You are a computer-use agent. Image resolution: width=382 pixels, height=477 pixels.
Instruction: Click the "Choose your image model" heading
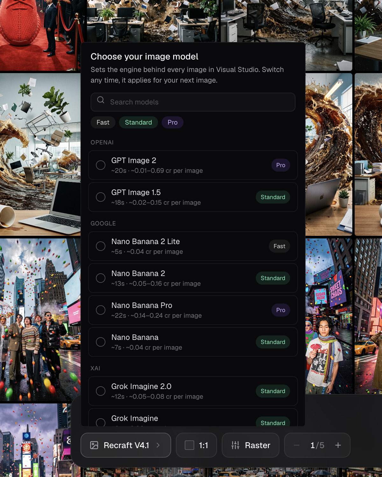[x=145, y=57]
